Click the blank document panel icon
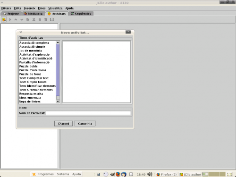The image size is (236, 177). [131, 174]
